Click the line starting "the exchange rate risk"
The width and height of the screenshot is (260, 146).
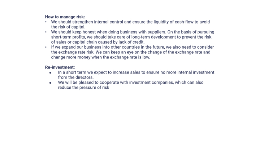tap(131, 52)
